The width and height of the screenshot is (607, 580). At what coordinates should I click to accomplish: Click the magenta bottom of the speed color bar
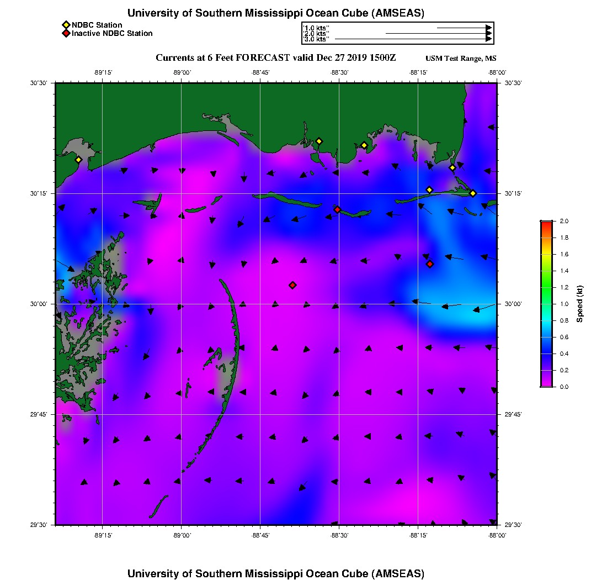(546, 383)
